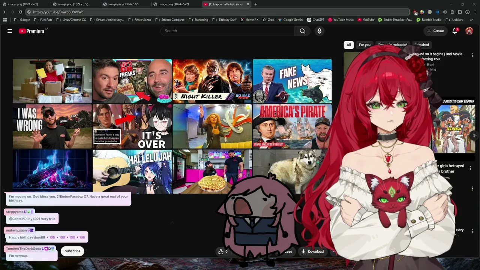This screenshot has width=480, height=270.
Task: Start voice search with the microphone
Action: 319,31
